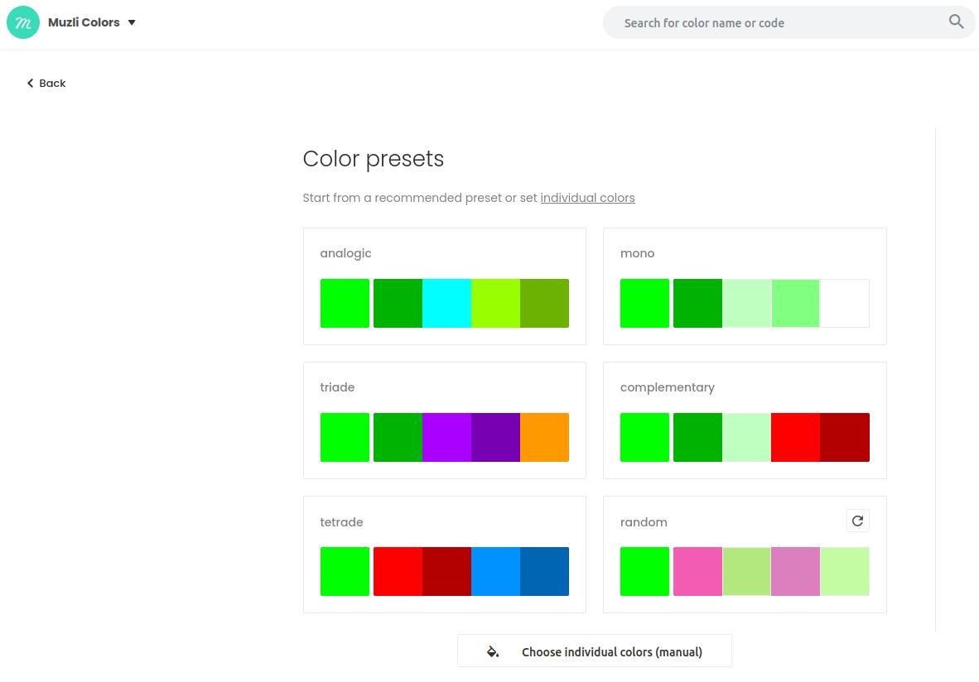Refresh the random preset colors
This screenshot has width=979, height=682.
[857, 521]
